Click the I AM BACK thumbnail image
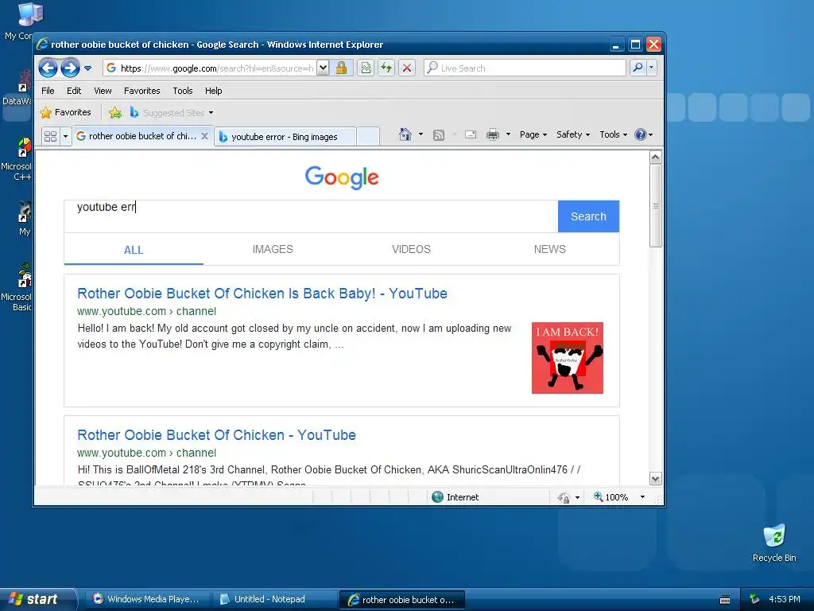Screen dimensions: 814x611 (568, 358)
